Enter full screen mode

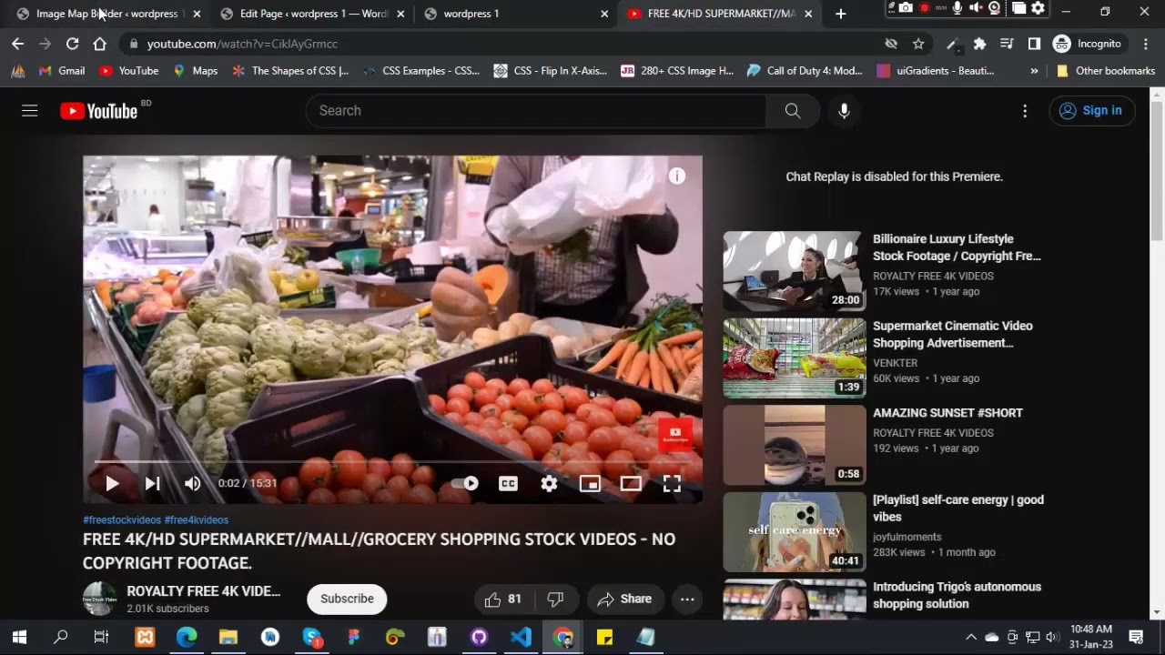(672, 484)
